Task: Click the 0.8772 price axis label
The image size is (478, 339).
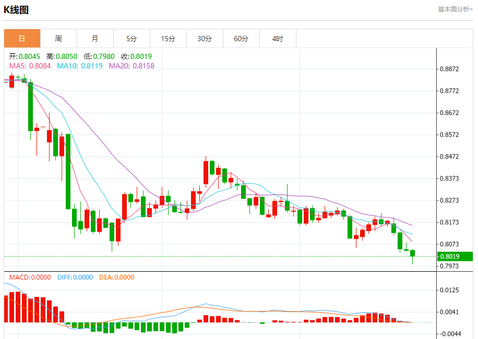Action: (x=449, y=91)
